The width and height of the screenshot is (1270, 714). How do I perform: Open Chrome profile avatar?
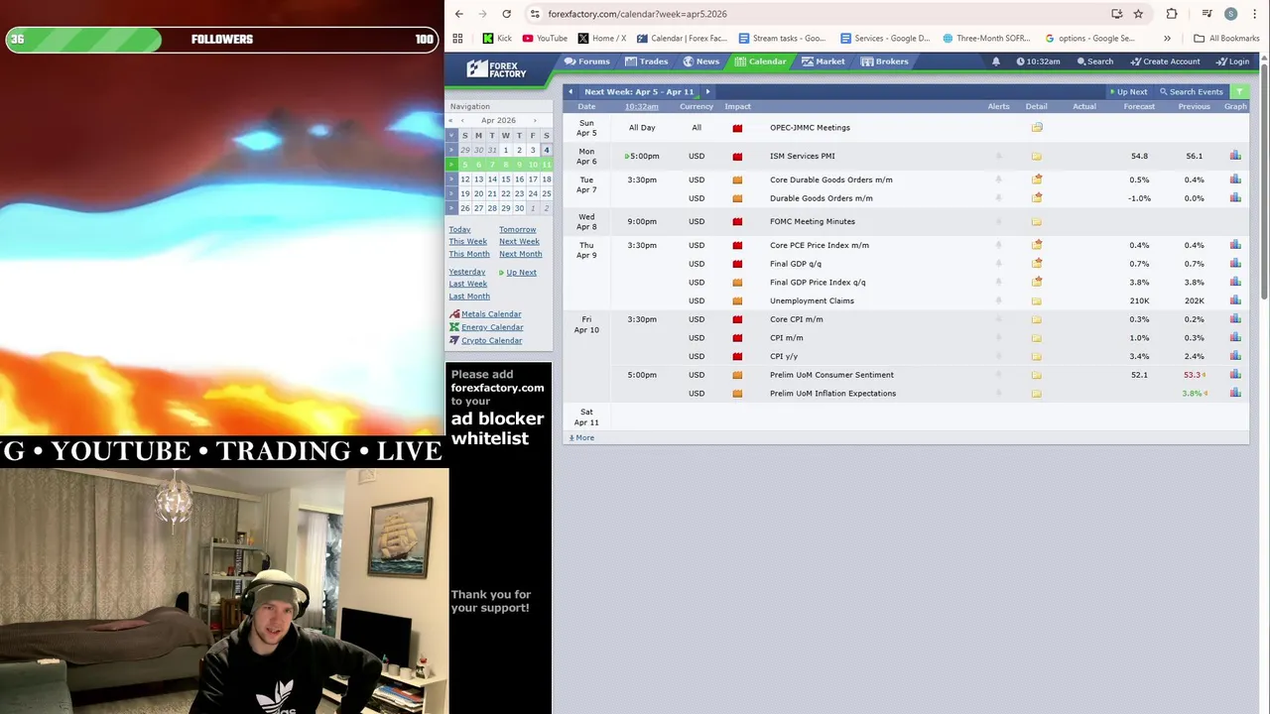coord(1230,14)
